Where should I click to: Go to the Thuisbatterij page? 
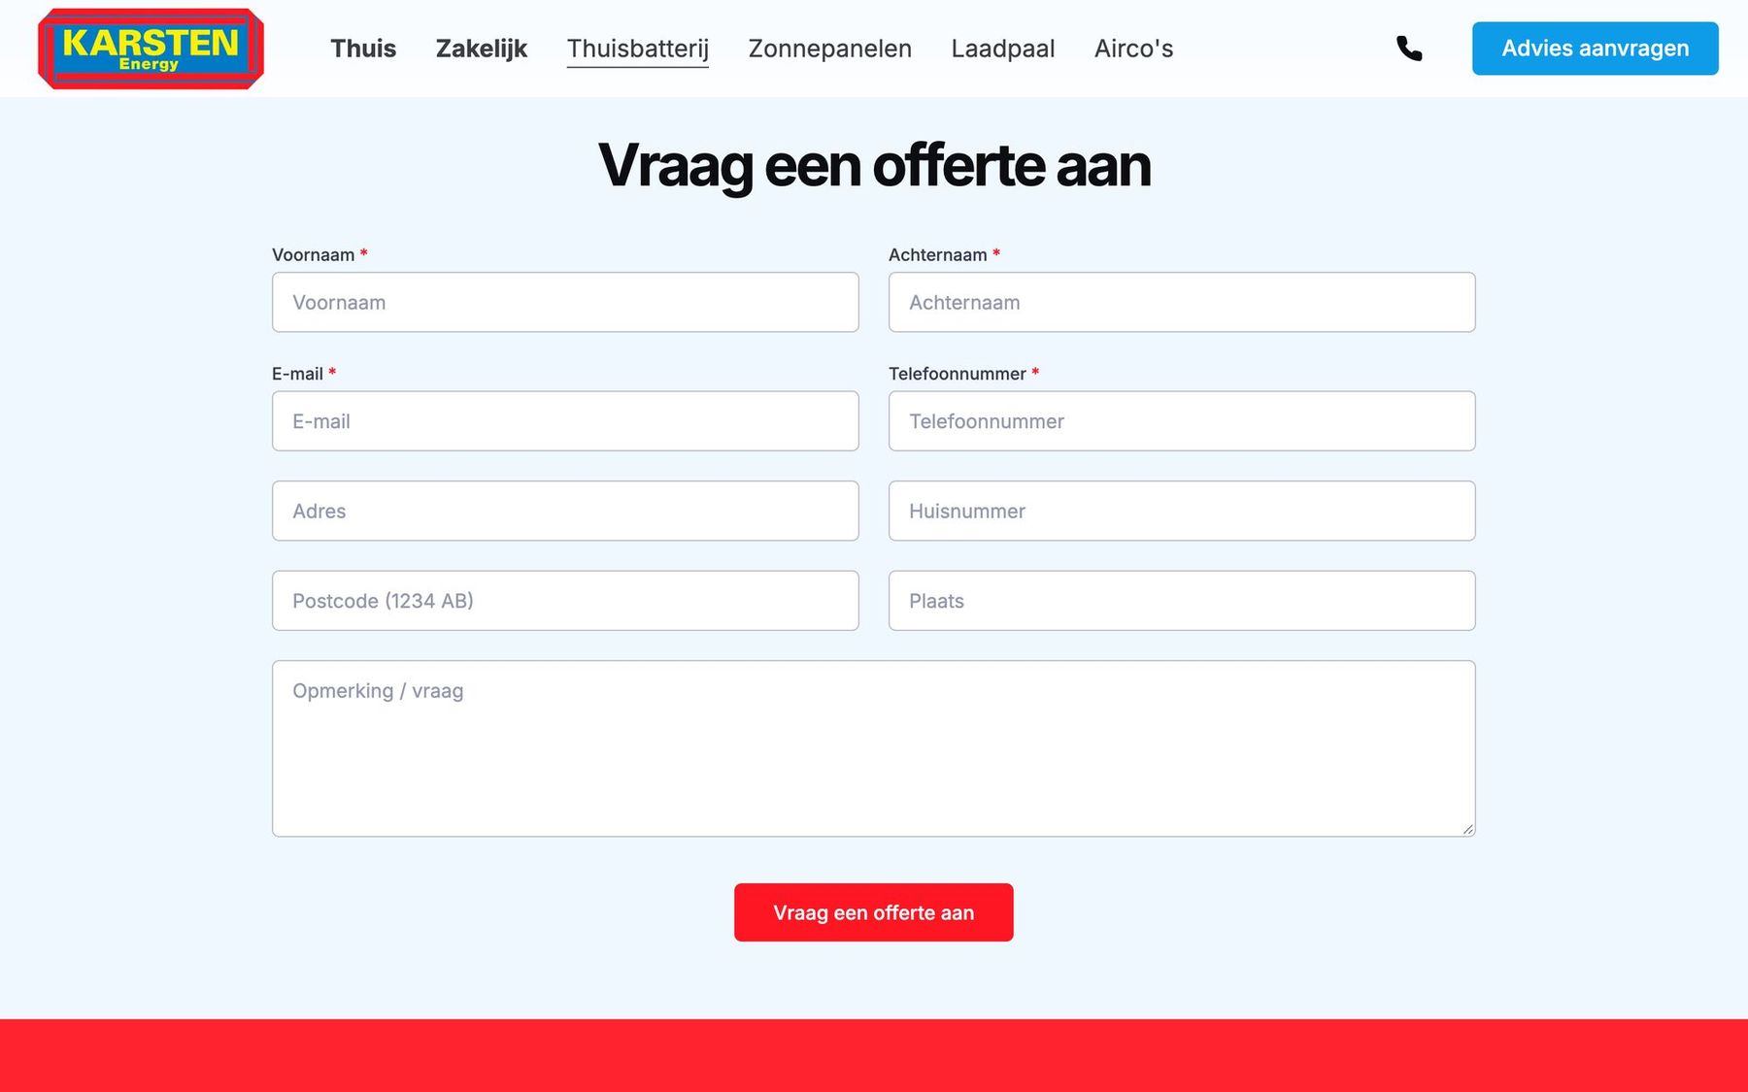click(x=638, y=49)
